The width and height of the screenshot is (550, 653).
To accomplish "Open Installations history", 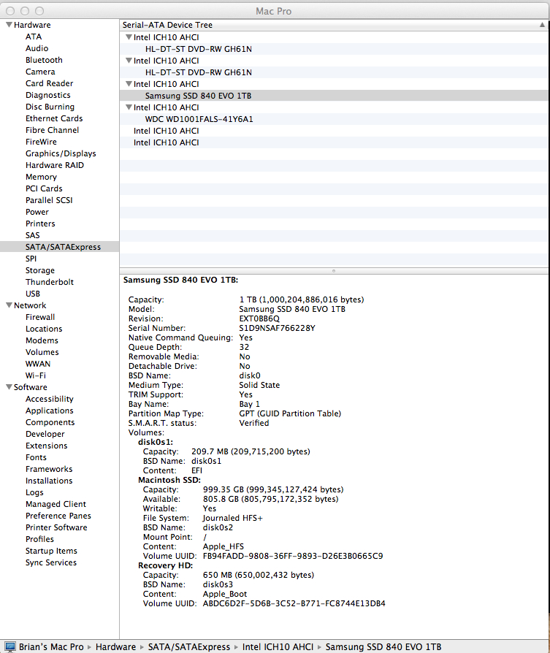I will click(49, 480).
